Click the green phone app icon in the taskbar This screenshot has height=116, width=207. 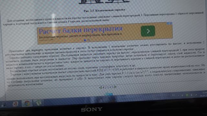[38, 103]
